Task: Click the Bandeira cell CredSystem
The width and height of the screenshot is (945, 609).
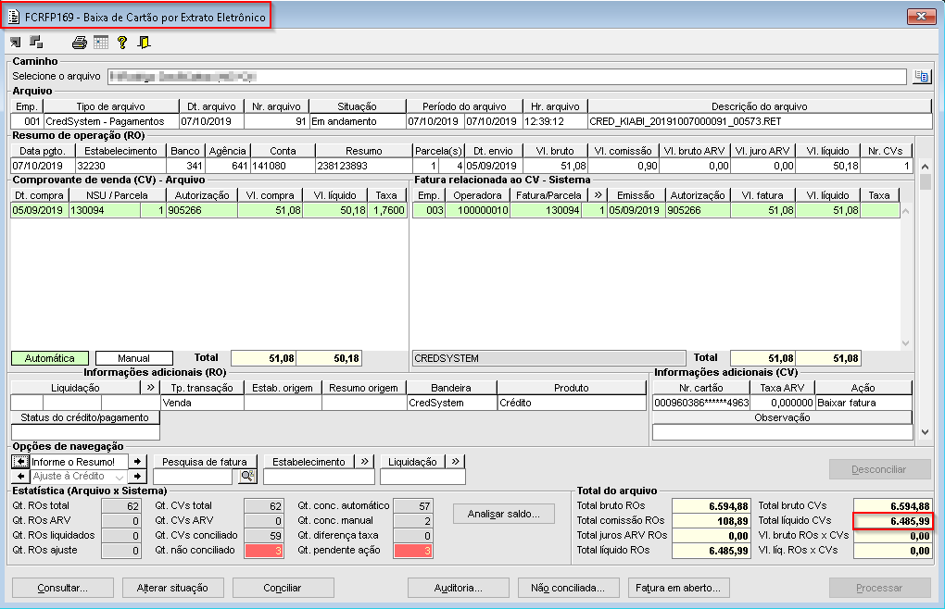Action: click(x=451, y=403)
